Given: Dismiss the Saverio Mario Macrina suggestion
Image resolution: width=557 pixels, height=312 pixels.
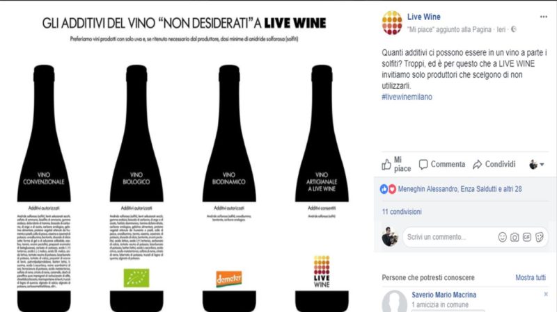Looking at the screenshot, I should pos(546,294).
